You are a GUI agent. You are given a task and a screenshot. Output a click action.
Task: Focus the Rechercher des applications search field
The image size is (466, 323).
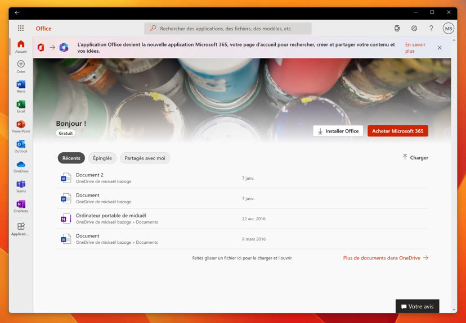pos(228,29)
